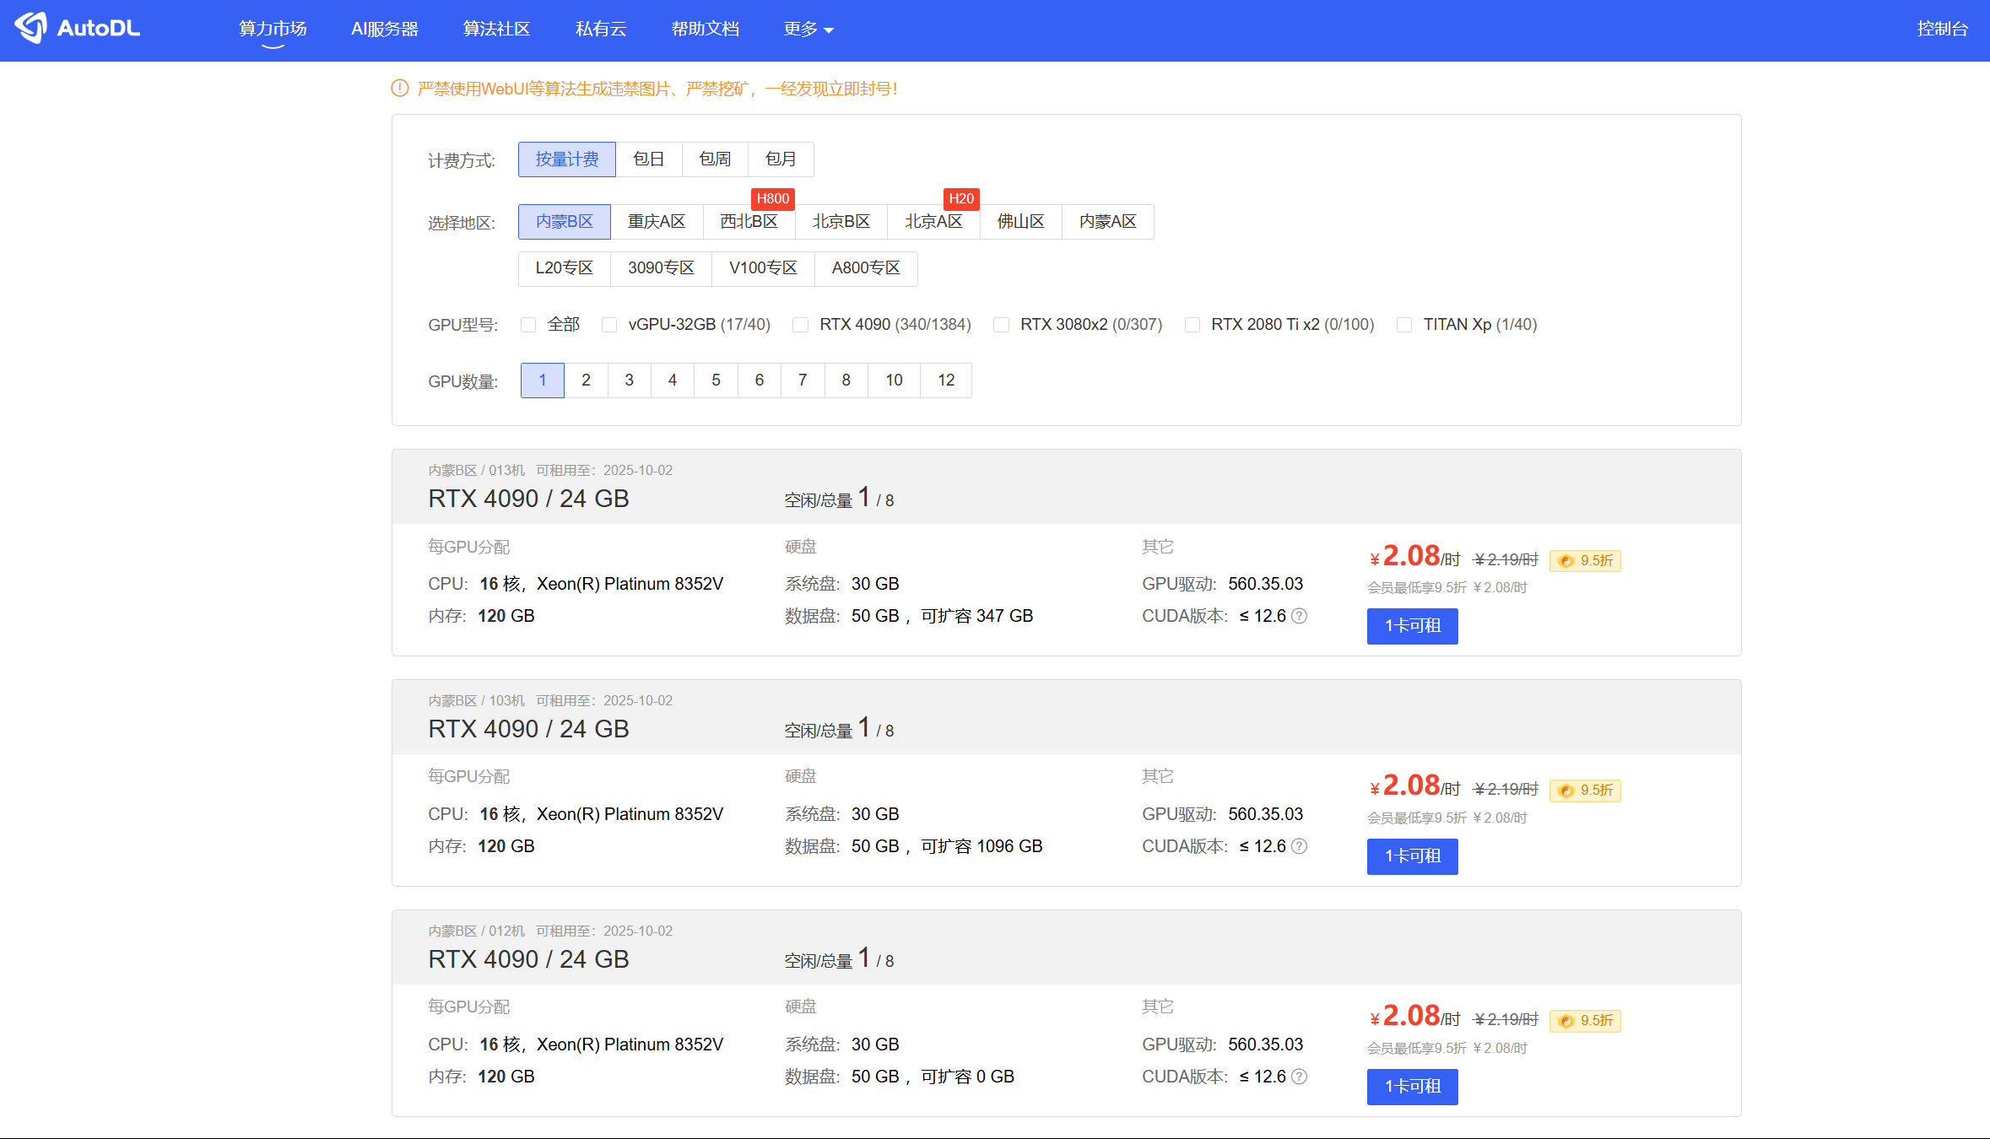Click CUDA version help icon for 103机
Image resolution: width=1990 pixels, height=1139 pixels.
(x=1300, y=846)
